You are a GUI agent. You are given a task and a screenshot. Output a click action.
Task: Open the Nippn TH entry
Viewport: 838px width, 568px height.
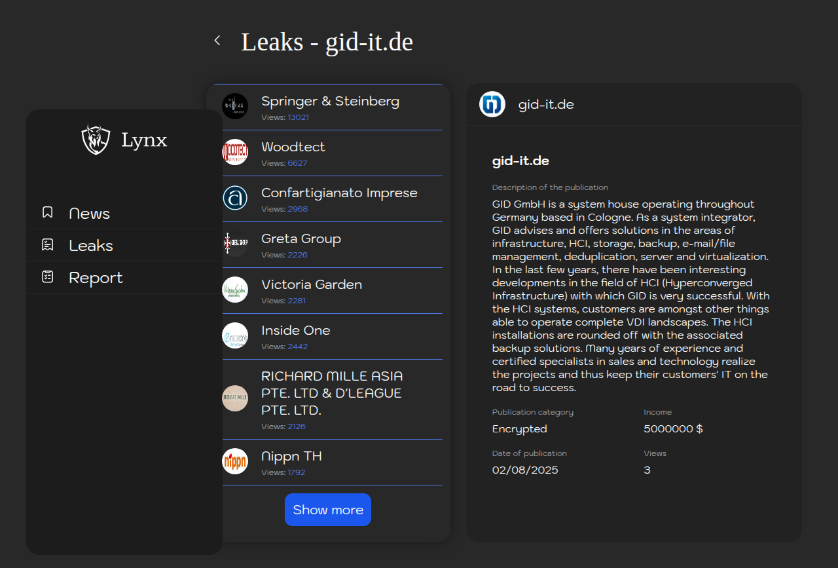328,462
